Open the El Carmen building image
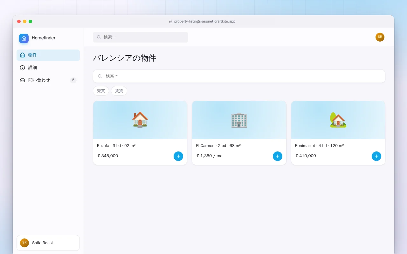Screen dimensions: 407x254 [239, 120]
